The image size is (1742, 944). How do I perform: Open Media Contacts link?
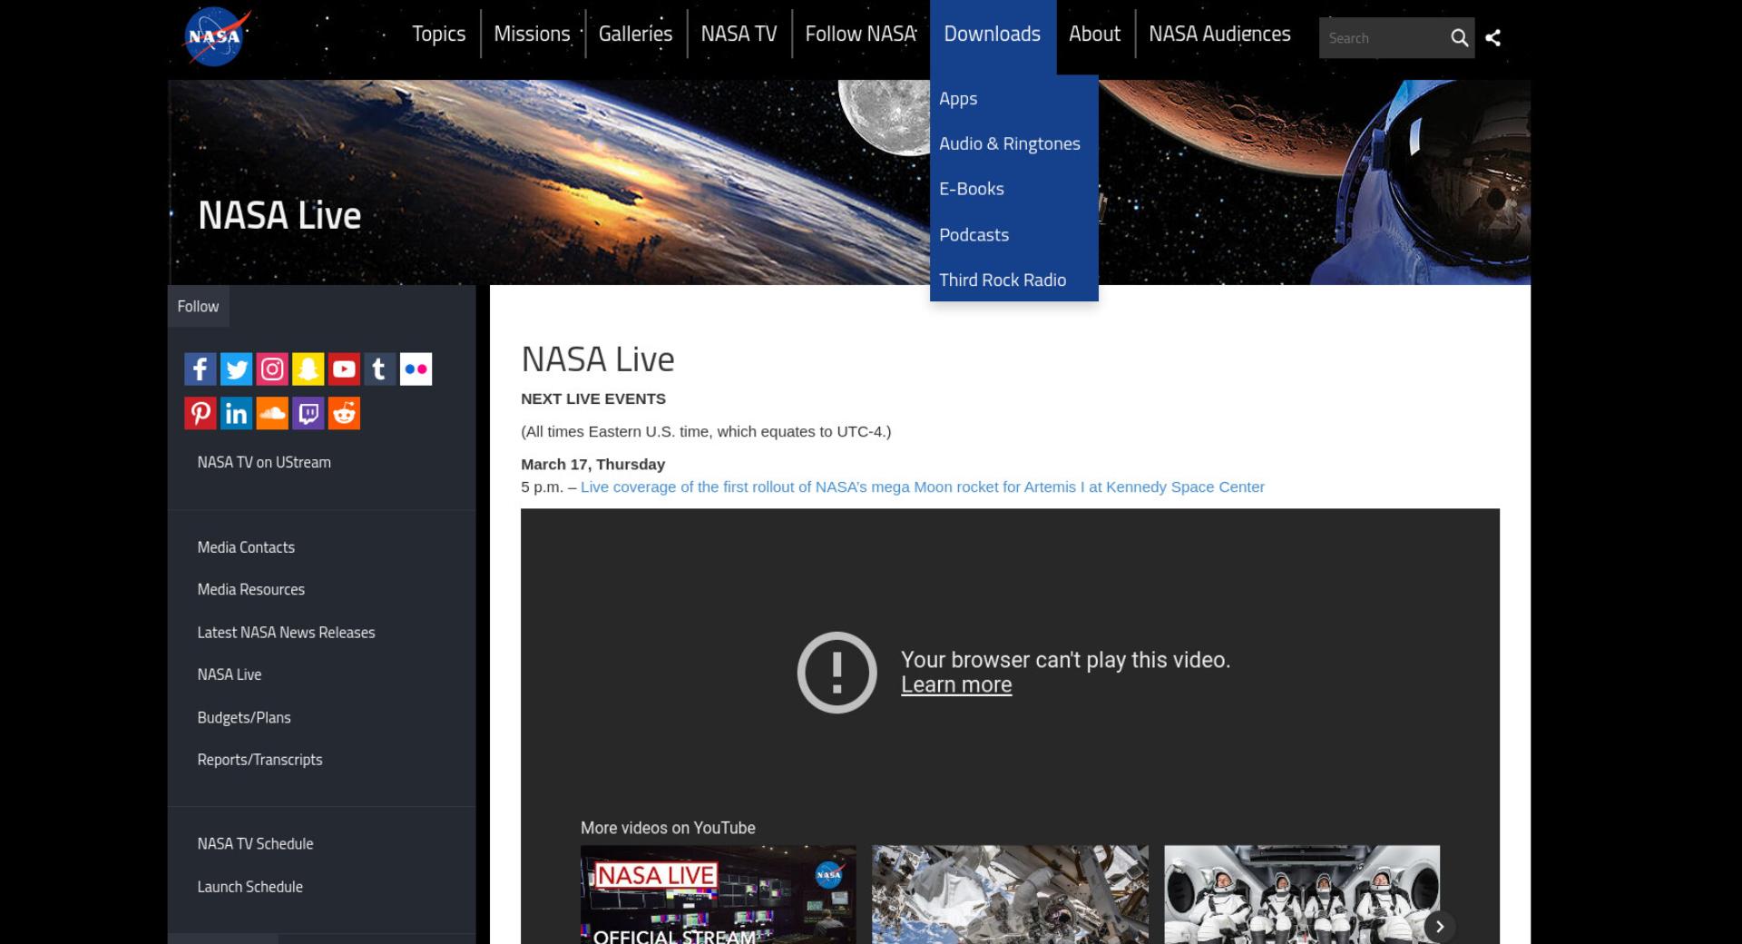tap(246, 547)
